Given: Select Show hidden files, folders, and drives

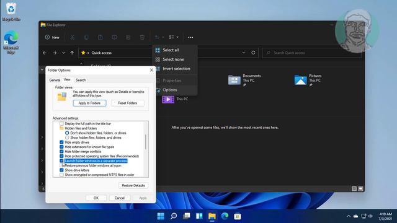Looking at the screenshot, I should (x=67, y=138).
